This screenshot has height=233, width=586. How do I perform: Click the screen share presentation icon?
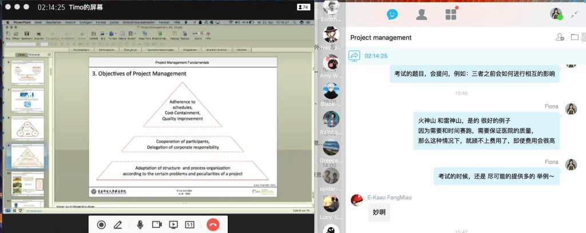[173, 225]
